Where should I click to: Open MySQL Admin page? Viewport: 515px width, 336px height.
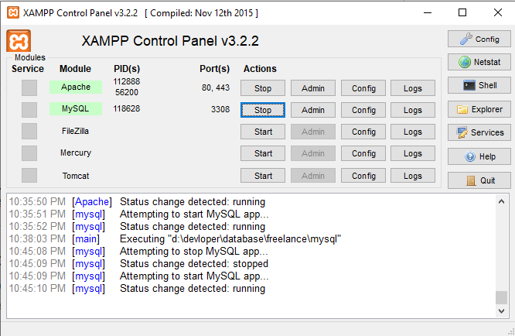coord(313,110)
